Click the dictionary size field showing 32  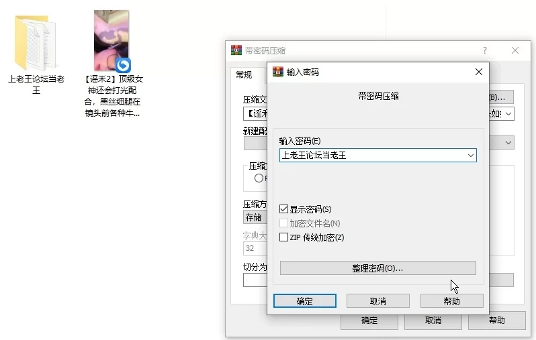coord(255,248)
